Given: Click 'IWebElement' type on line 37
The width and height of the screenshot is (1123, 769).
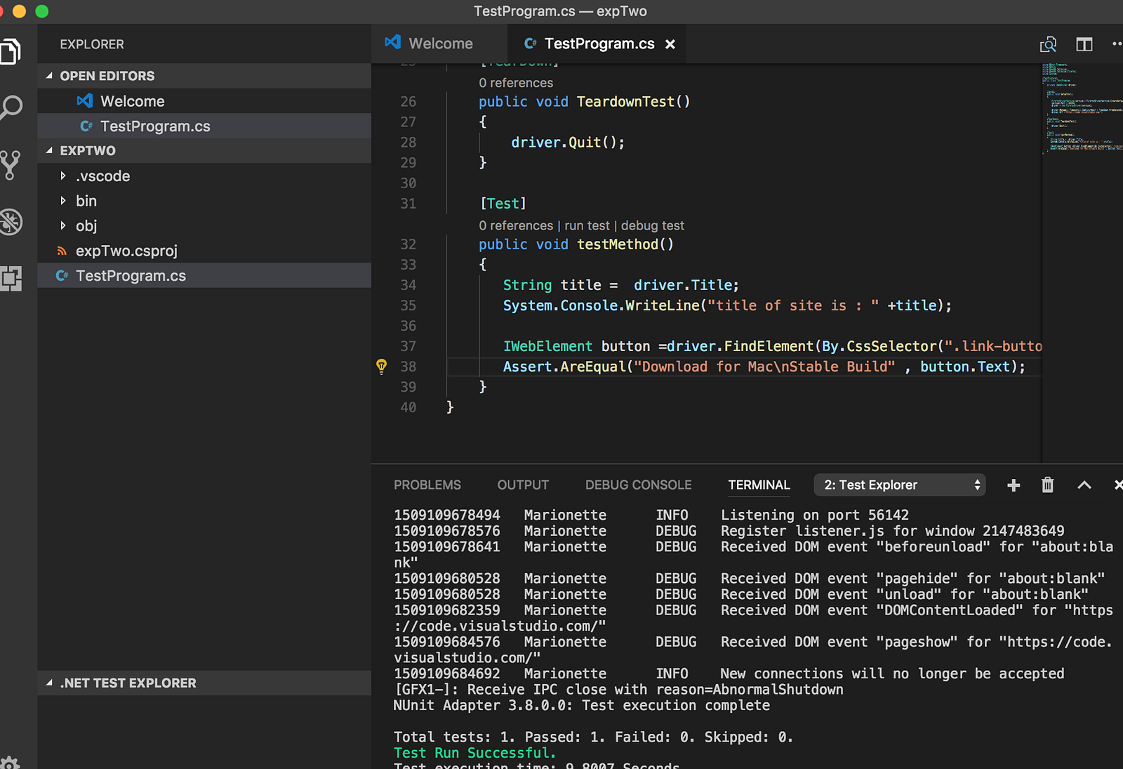Looking at the screenshot, I should pos(547,346).
